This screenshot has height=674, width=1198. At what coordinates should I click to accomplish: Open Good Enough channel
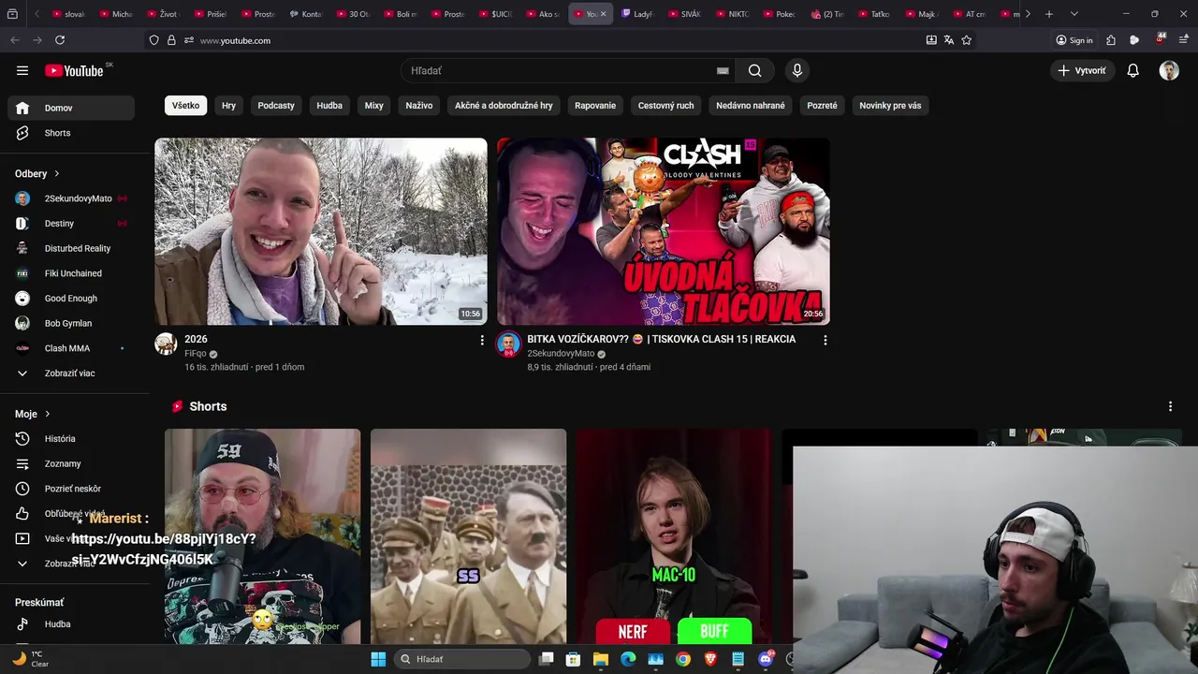(71, 298)
